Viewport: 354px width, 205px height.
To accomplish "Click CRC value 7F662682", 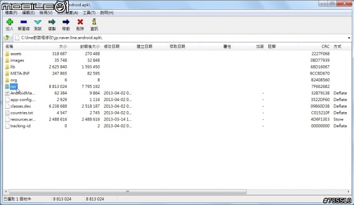I will click(x=320, y=86).
